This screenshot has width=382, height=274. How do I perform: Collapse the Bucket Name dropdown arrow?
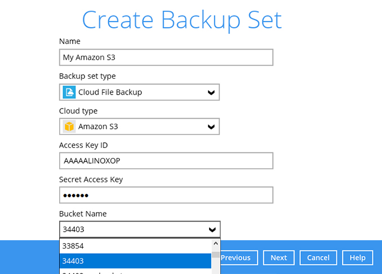(212, 230)
